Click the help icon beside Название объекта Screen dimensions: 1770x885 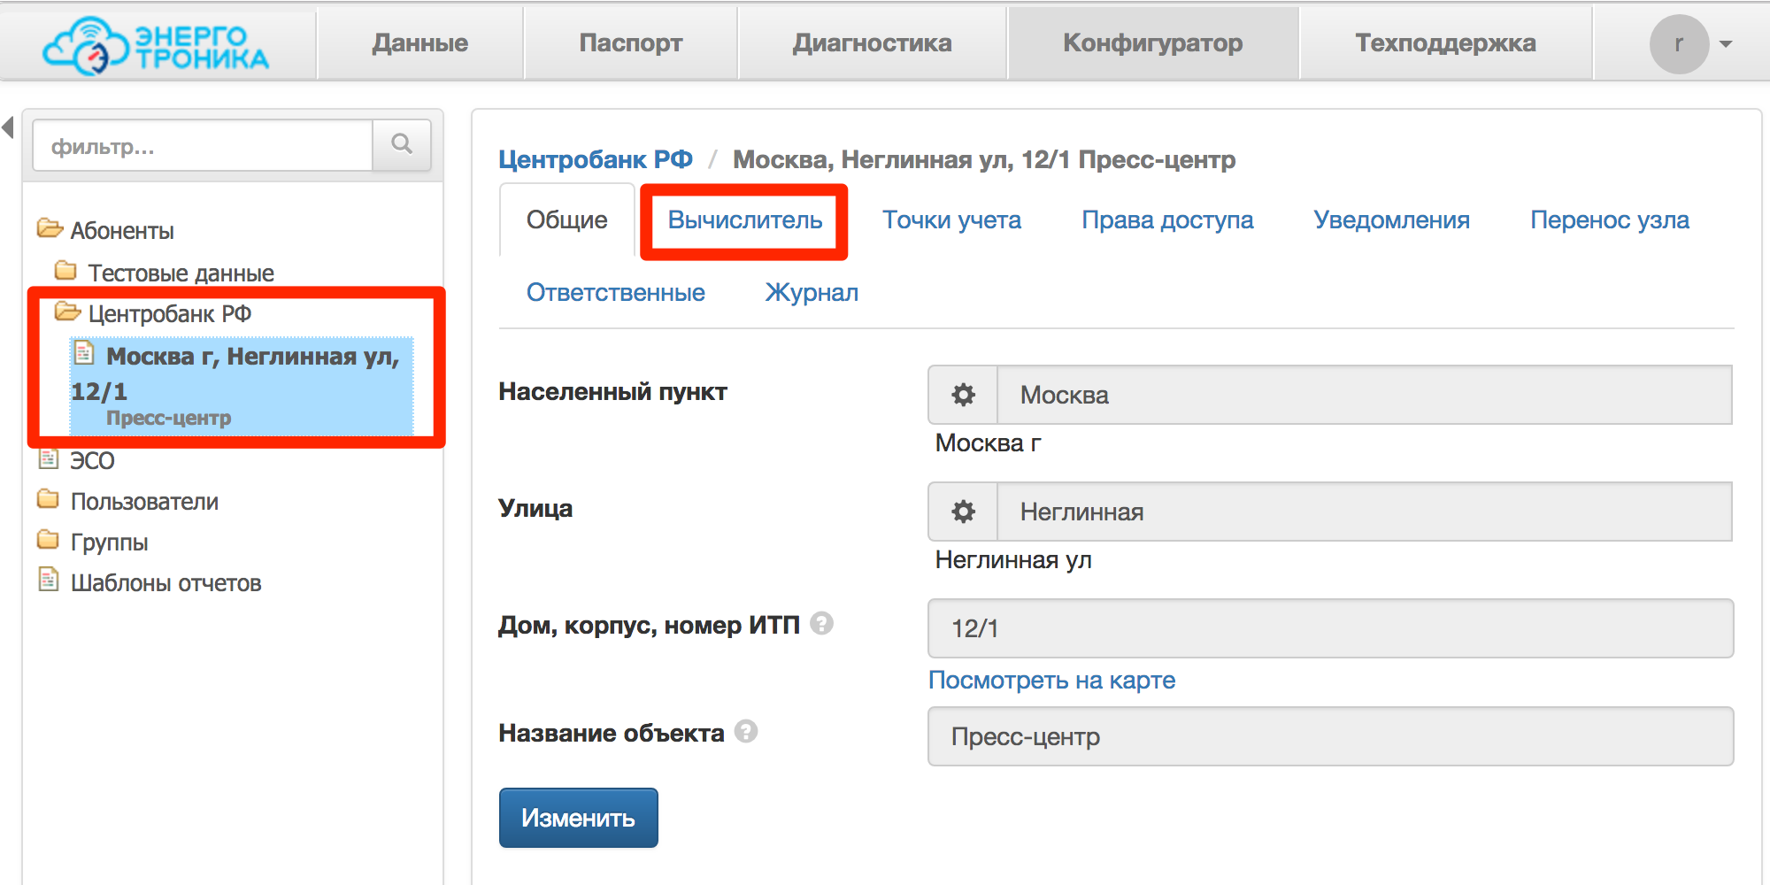point(746,732)
